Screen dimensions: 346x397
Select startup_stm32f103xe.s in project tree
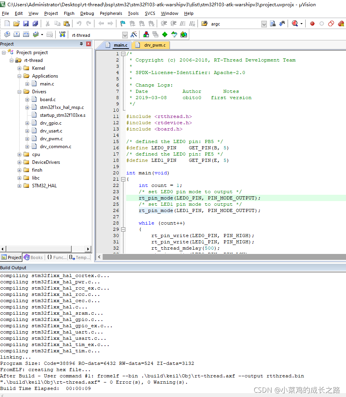tap(63, 115)
